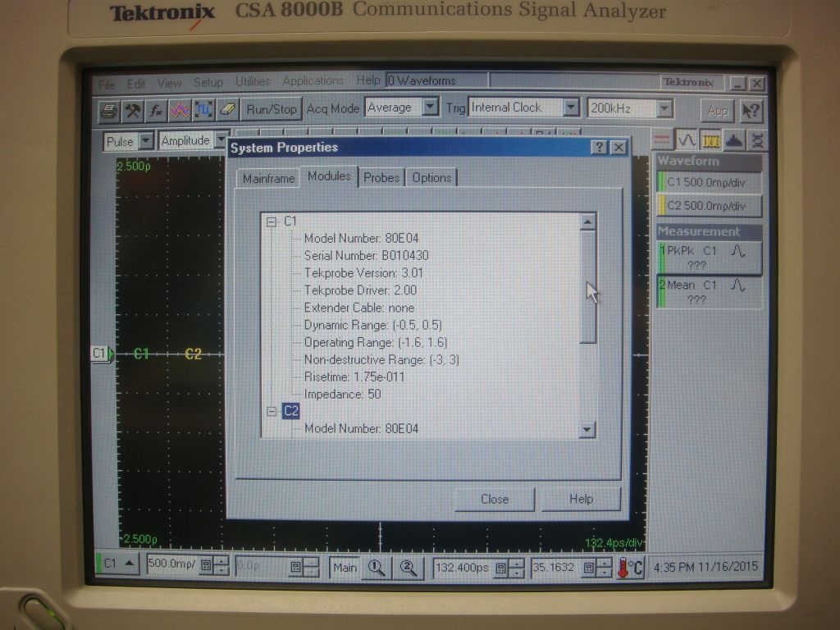Click the 35.1632 horizontal position field

pyautogui.click(x=554, y=567)
